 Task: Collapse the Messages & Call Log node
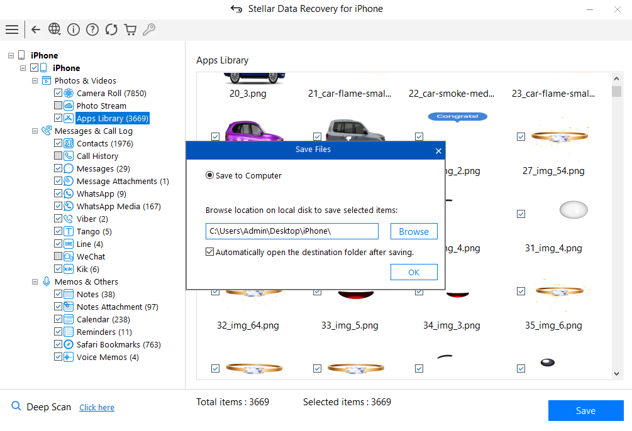(x=35, y=131)
